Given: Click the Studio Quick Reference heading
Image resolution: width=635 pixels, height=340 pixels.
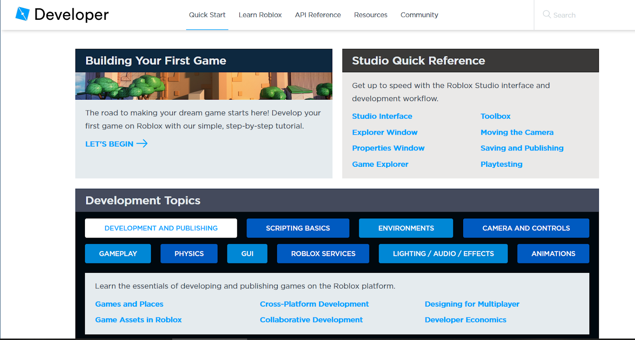Looking at the screenshot, I should (x=418, y=61).
